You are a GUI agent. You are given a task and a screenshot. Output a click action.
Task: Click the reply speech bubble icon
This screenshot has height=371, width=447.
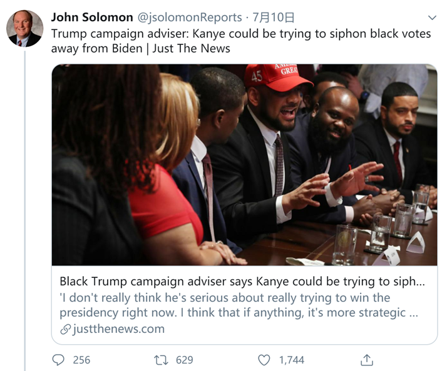(x=58, y=360)
